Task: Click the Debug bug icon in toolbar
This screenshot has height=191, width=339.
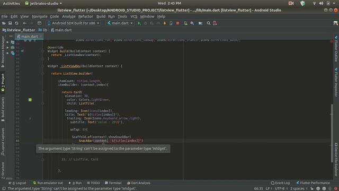Action: pyautogui.click(x=146, y=23)
